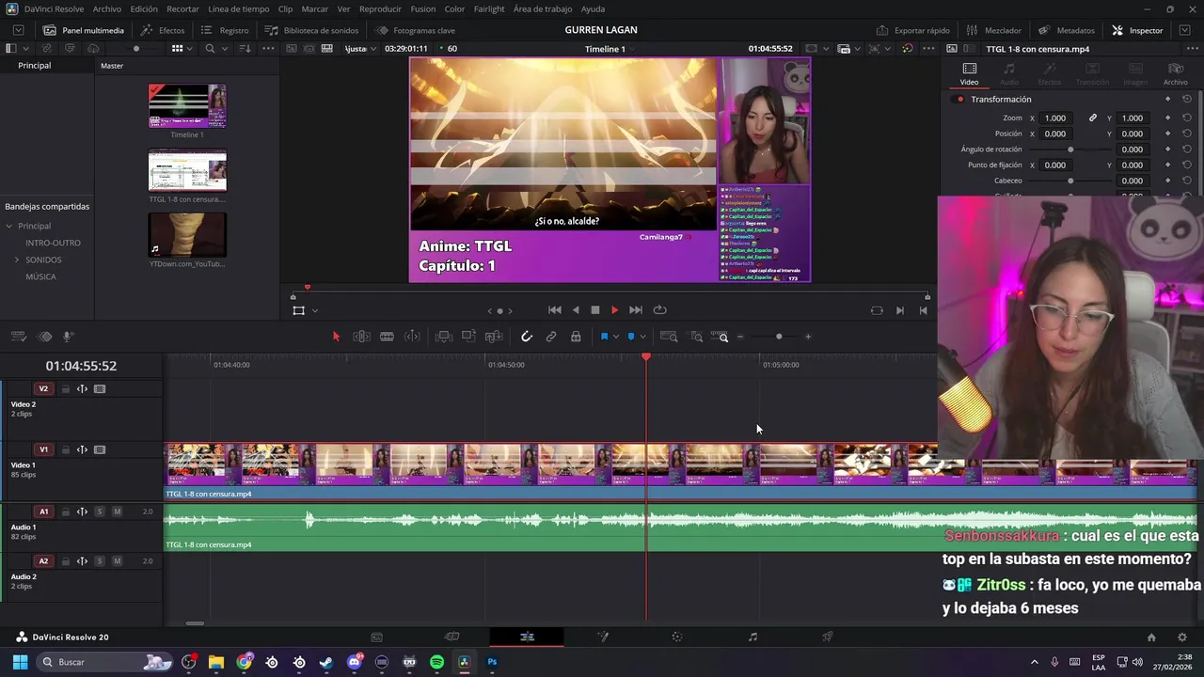Disable the Video 2 track filmstrip toggle

[100, 389]
